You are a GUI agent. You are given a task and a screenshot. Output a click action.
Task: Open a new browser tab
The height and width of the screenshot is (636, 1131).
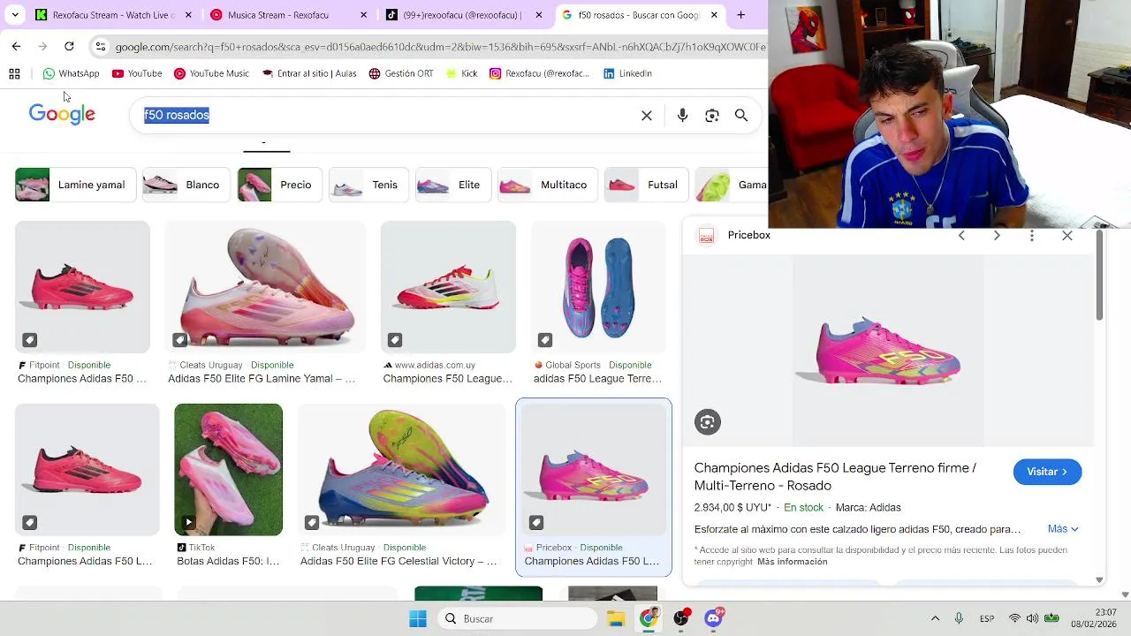pyautogui.click(x=740, y=15)
